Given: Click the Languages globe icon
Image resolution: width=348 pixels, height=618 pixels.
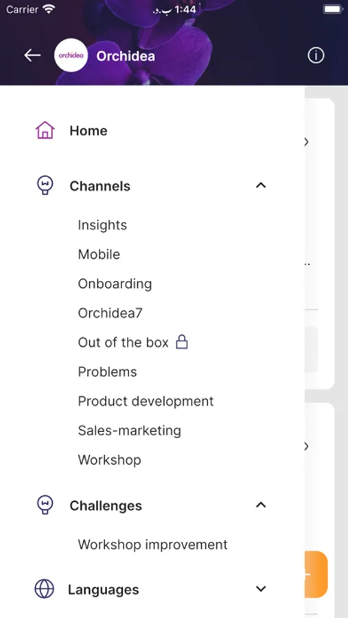Looking at the screenshot, I should click(x=44, y=589).
